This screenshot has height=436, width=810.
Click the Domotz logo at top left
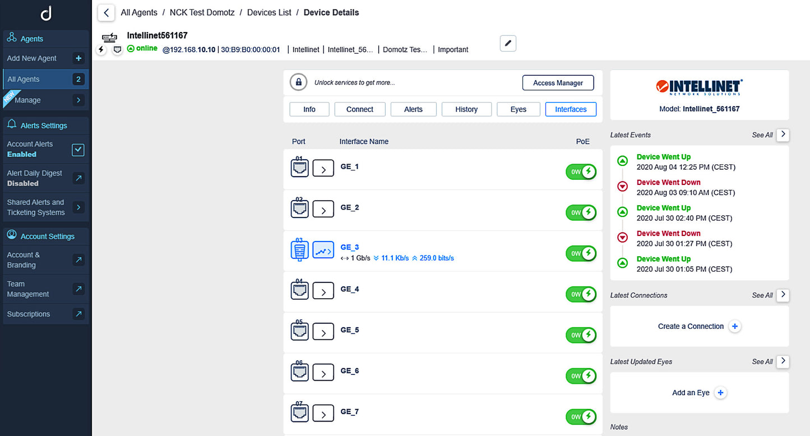[46, 14]
